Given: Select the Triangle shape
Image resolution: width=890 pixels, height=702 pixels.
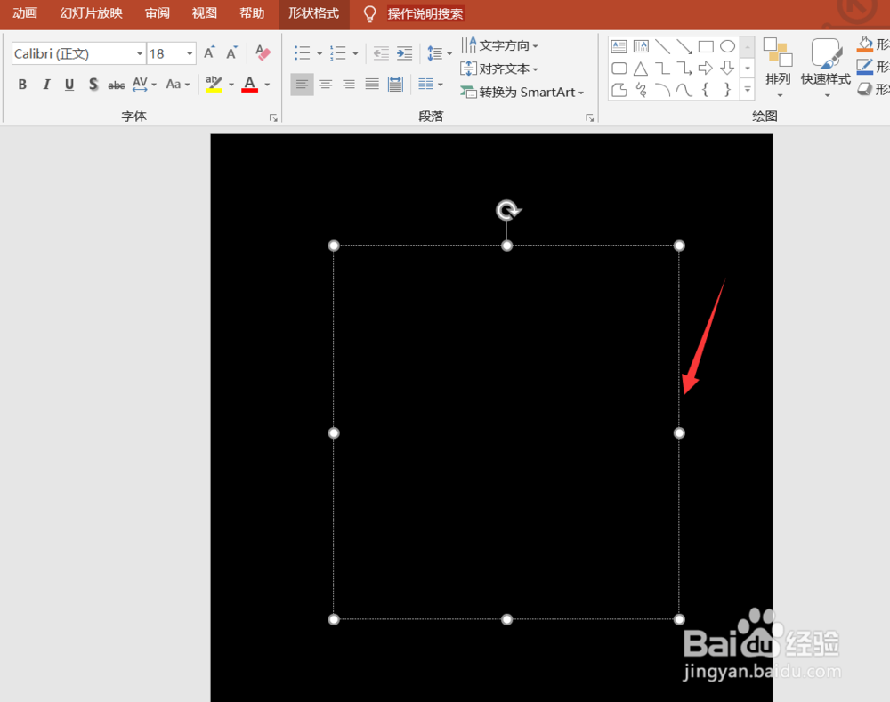Looking at the screenshot, I should pos(641,68).
